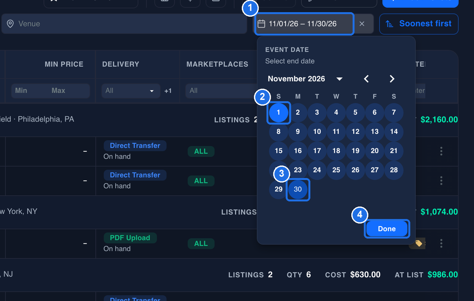Click the MARKETPLACES column header
Image resolution: width=474 pixels, height=301 pixels.
[x=217, y=65]
